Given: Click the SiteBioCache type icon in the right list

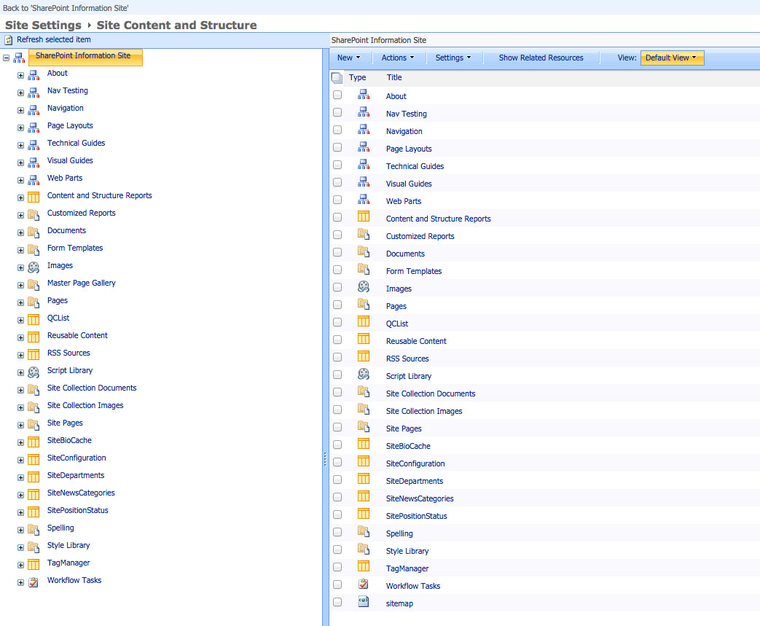Looking at the screenshot, I should click(x=364, y=444).
